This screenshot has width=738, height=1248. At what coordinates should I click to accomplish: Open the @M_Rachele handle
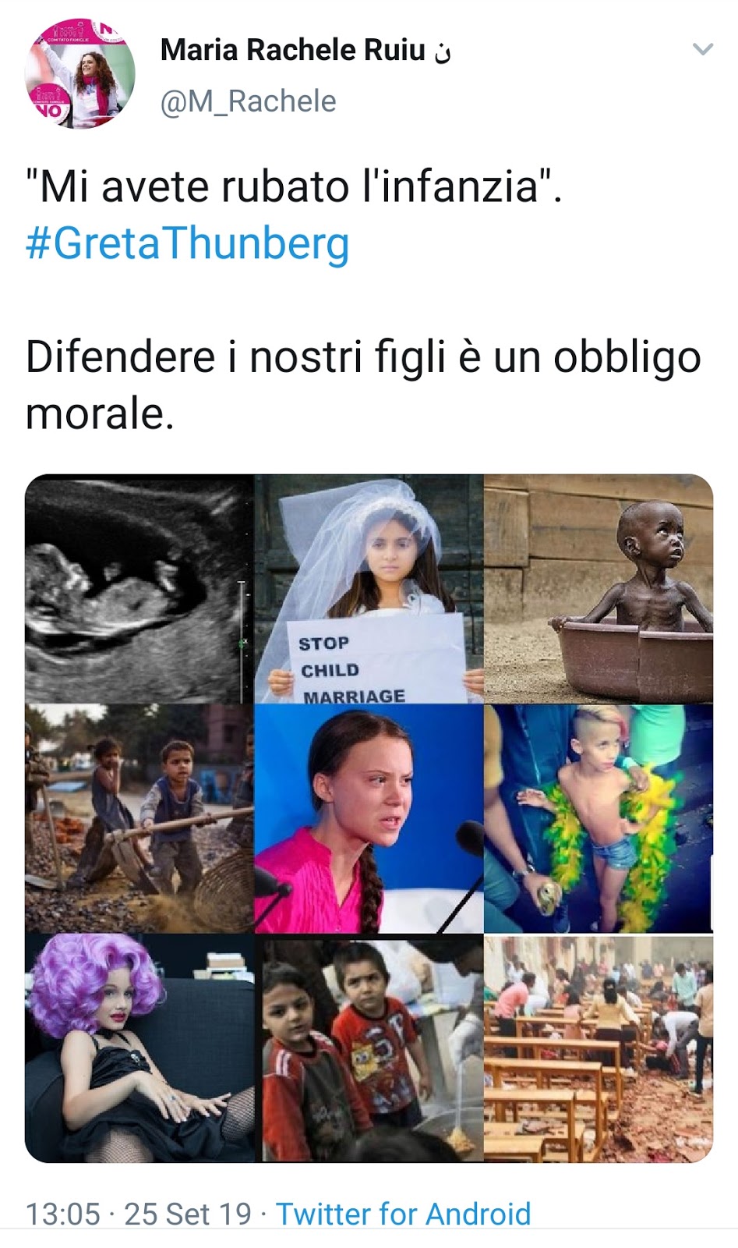pos(248,101)
